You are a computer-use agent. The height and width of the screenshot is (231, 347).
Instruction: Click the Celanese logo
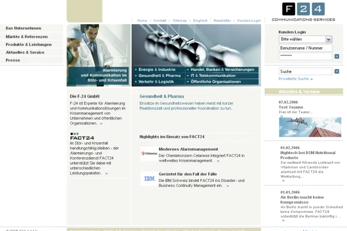pos(149,153)
